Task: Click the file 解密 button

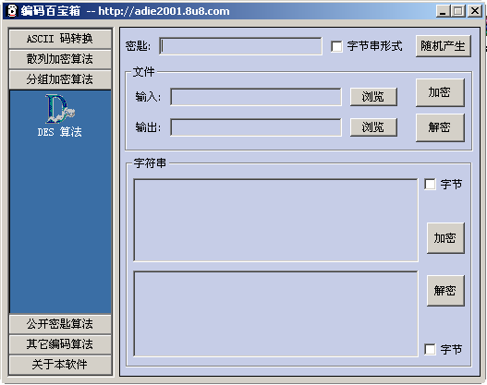Action: [440, 127]
